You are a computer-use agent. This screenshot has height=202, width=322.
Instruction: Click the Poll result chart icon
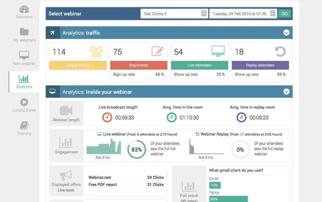pos(188,186)
